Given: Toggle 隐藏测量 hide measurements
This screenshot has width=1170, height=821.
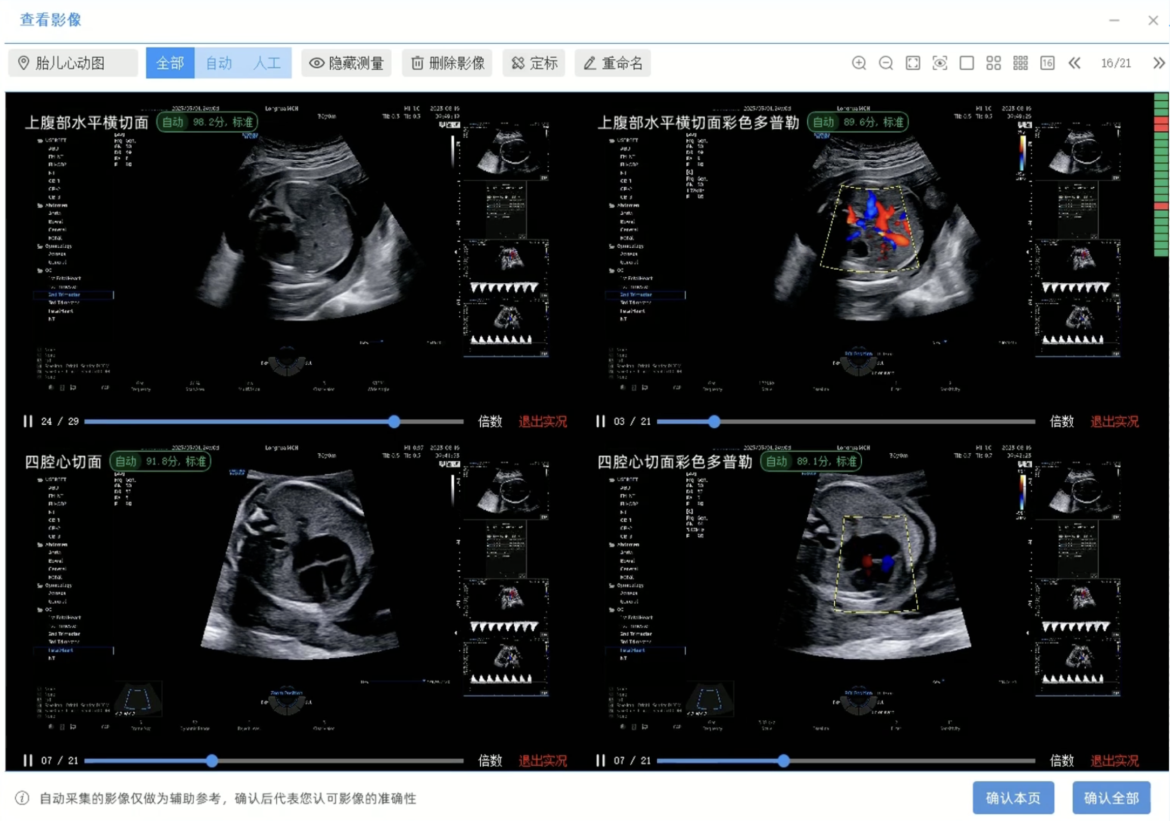Looking at the screenshot, I should (x=346, y=63).
